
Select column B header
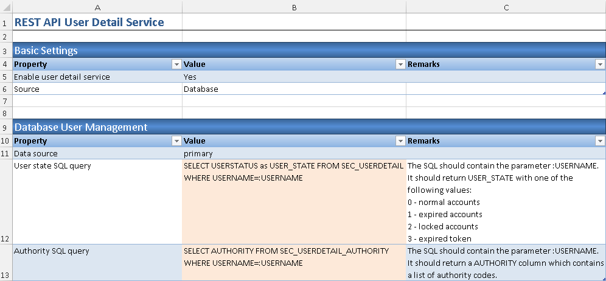click(294, 7)
